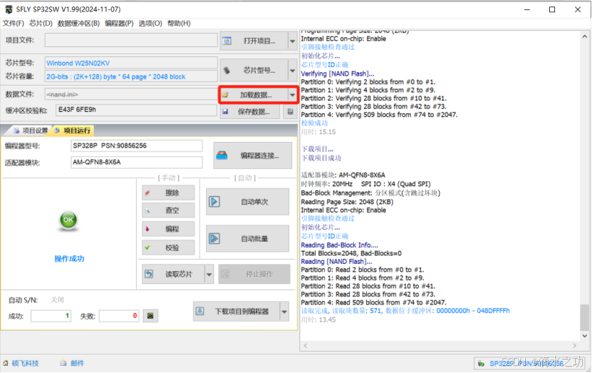Click log line 用时: 13.4S
This screenshot has width=592, height=373.
pos(318,320)
